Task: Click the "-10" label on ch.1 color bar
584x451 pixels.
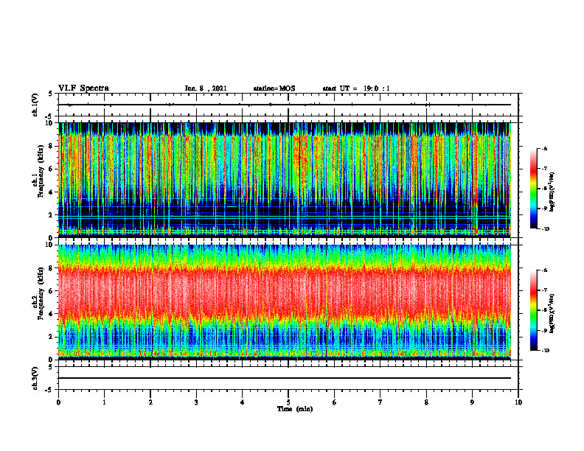Action: click(x=545, y=229)
